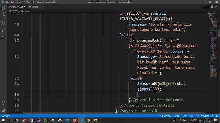
Task: Click the code minimap
Action: click(212, 46)
